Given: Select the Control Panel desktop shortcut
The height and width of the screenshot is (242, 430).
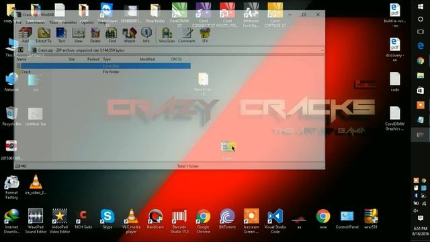Looking at the screenshot, I should point(347,219).
